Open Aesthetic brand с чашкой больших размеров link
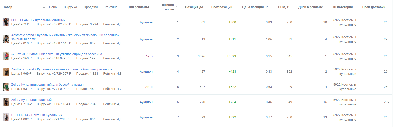Screen dimensions: 393x127 [62, 69]
